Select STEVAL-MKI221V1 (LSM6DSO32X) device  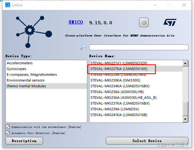(136, 63)
